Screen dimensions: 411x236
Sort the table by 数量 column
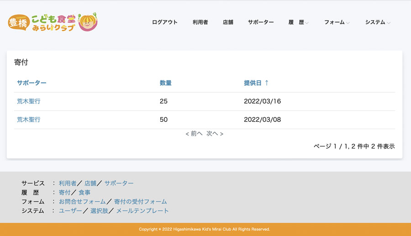(165, 83)
